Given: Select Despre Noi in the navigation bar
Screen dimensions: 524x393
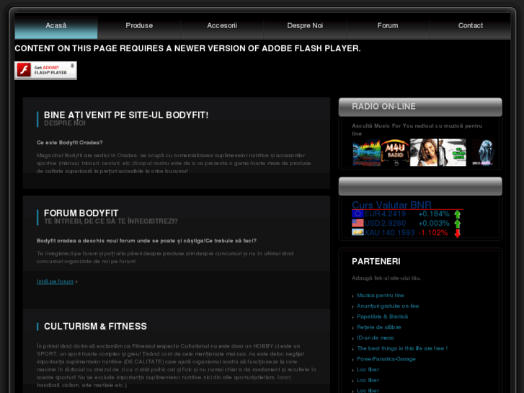Looking at the screenshot, I should (x=305, y=26).
